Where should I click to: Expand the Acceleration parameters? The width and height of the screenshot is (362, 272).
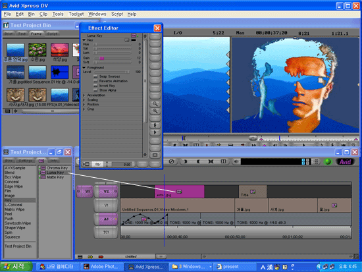coord(84,95)
